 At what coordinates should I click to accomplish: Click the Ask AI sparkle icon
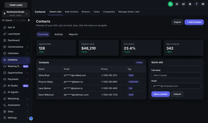click(5, 27)
